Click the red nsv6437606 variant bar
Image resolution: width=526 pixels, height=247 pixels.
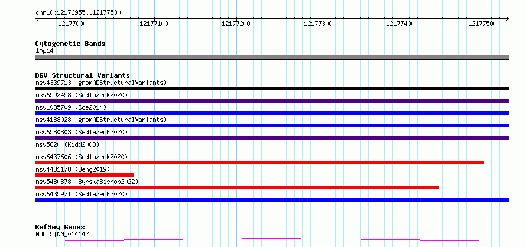pyautogui.click(x=259, y=163)
